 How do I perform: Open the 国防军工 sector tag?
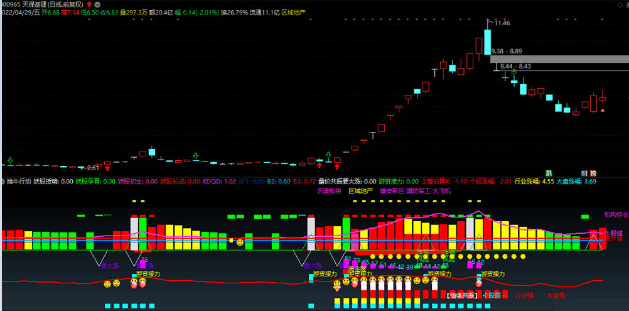[419, 191]
